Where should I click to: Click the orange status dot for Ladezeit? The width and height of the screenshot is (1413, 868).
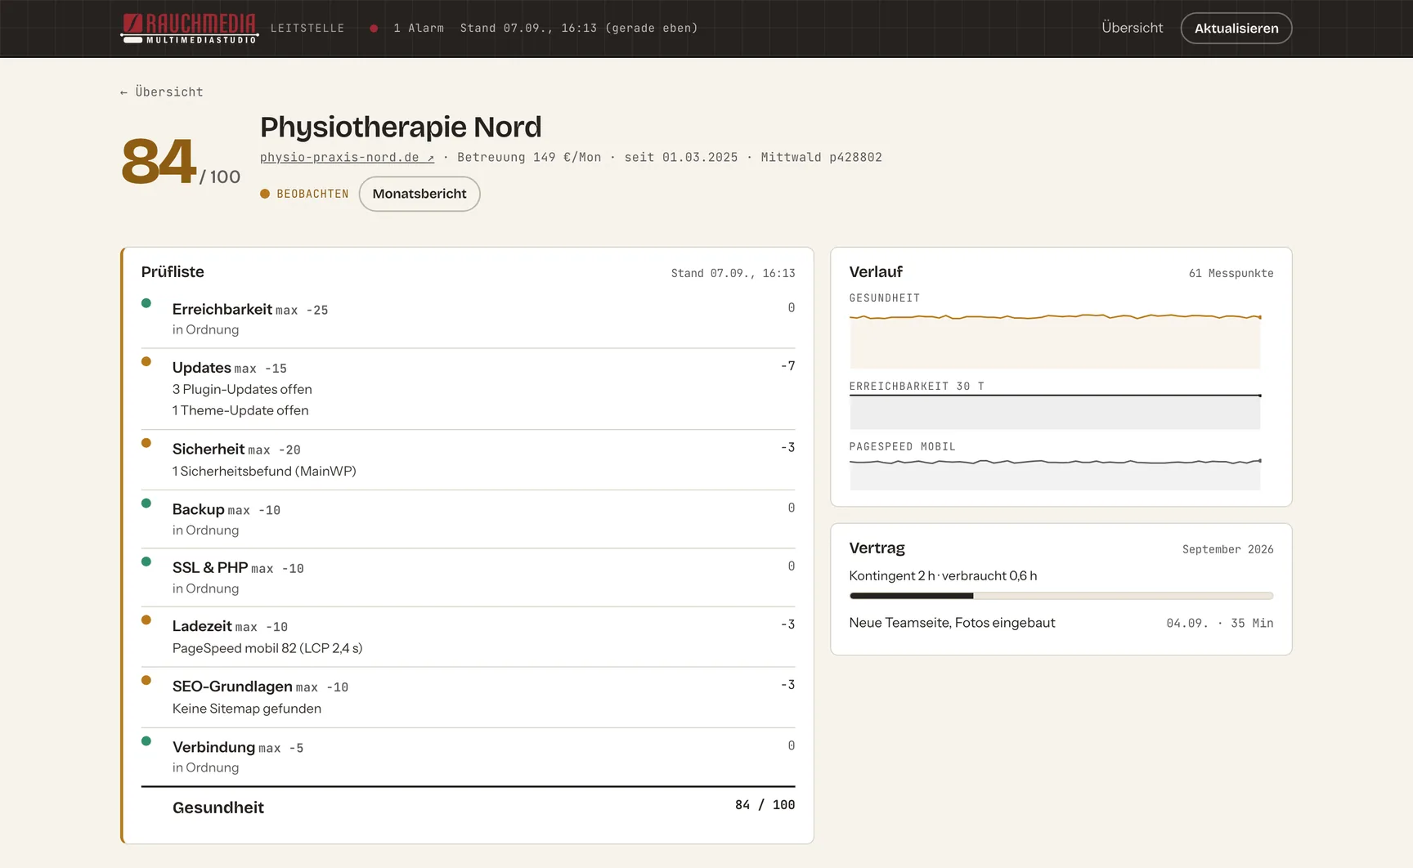tap(146, 620)
